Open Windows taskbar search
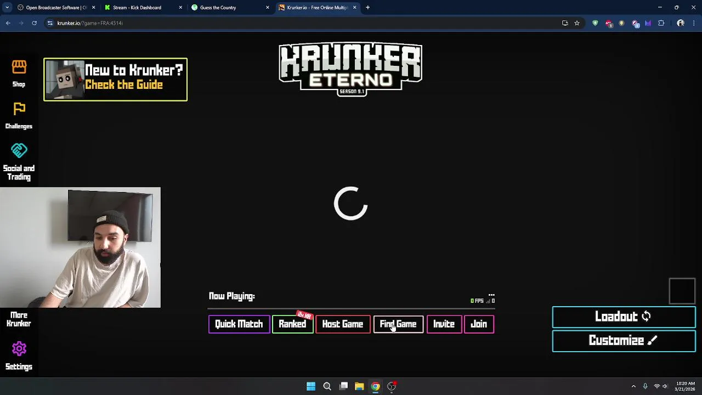Image resolution: width=702 pixels, height=395 pixels. click(x=327, y=386)
